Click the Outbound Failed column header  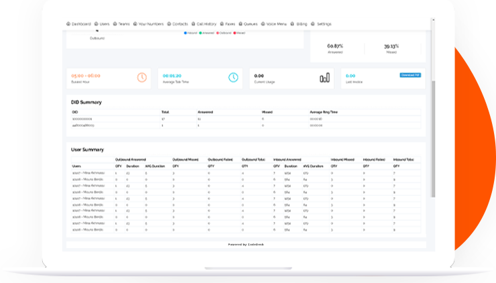[220, 160]
